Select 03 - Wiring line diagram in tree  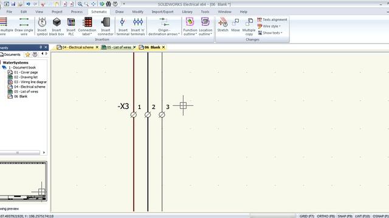(x=27, y=82)
